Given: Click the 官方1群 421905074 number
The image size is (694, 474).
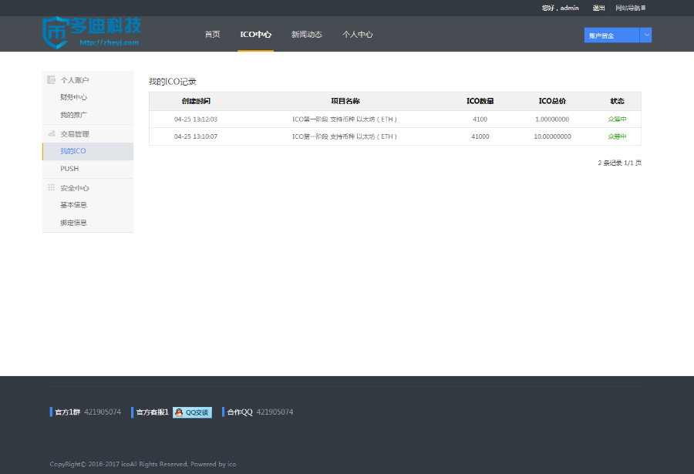Looking at the screenshot, I should point(103,412).
